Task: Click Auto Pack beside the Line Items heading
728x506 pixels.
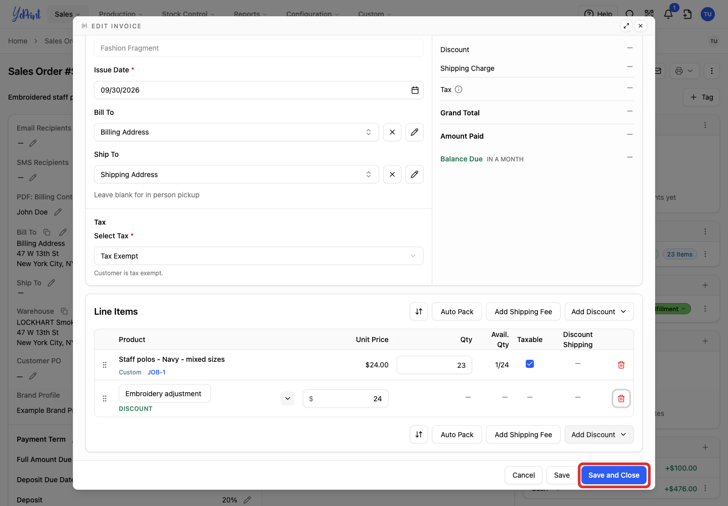Action: [457, 312]
